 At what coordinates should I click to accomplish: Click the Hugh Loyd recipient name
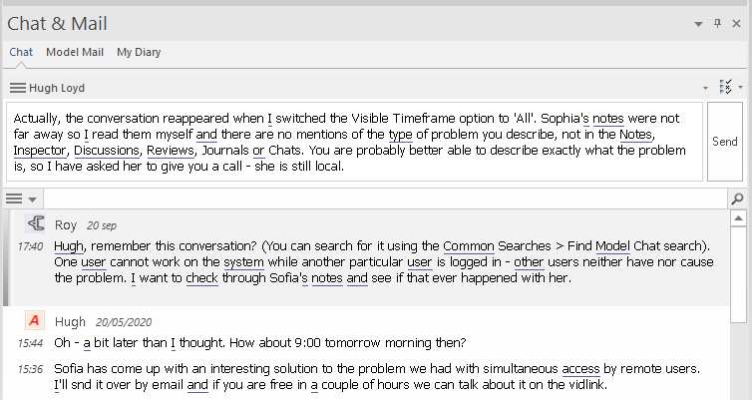57,88
